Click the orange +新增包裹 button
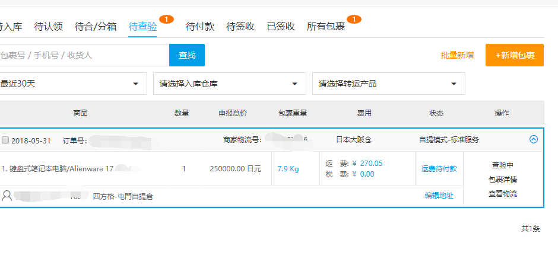 point(515,55)
